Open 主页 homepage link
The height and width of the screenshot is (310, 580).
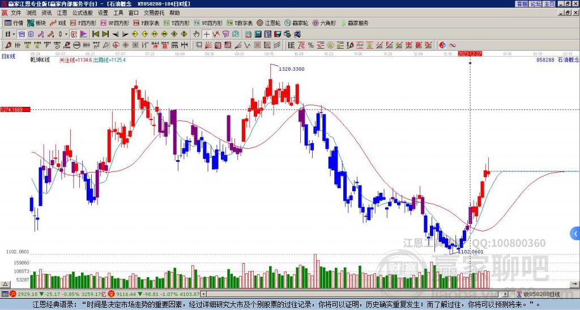tap(549, 4)
